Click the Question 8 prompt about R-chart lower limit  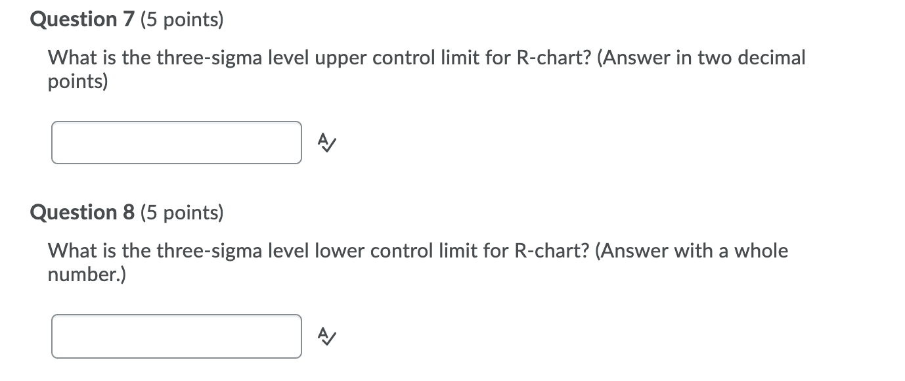[417, 251]
